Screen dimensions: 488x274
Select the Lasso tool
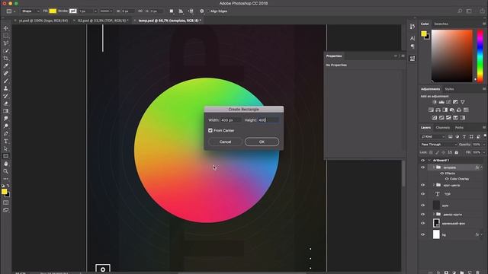(5, 43)
